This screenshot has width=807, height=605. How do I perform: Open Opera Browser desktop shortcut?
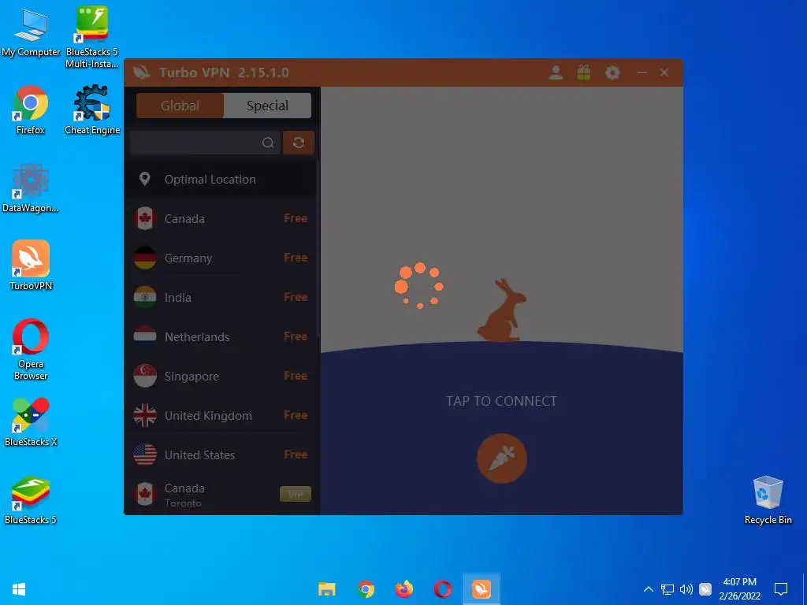[31, 350]
